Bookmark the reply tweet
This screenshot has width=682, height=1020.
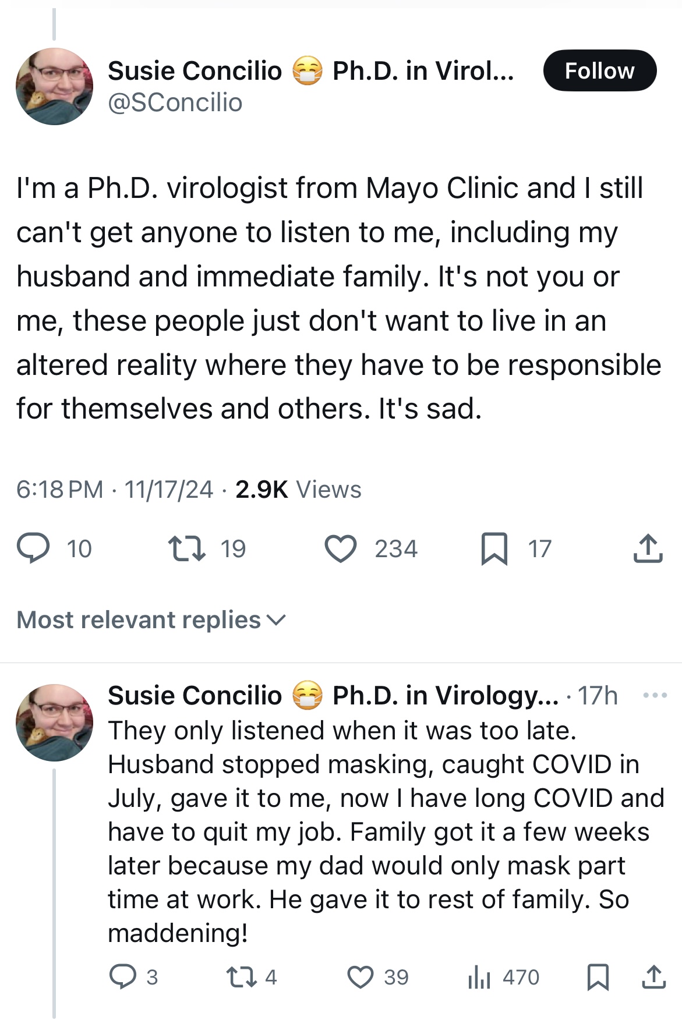click(x=598, y=976)
